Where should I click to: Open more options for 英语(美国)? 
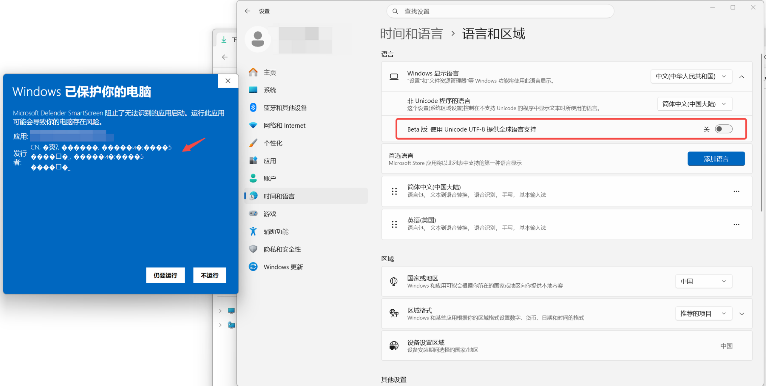point(736,224)
